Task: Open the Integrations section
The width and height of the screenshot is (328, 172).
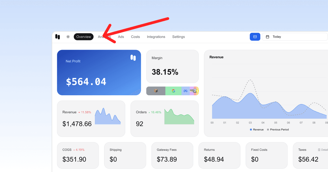Action: (156, 37)
